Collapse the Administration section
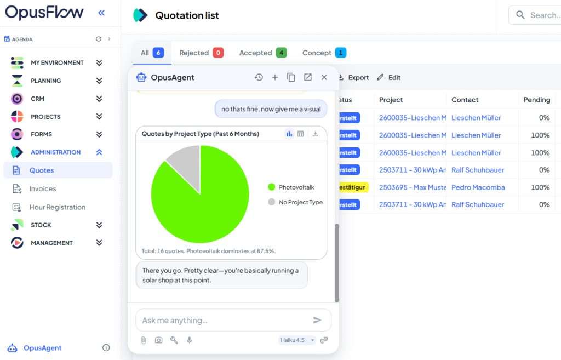This screenshot has width=561, height=360. tap(99, 152)
